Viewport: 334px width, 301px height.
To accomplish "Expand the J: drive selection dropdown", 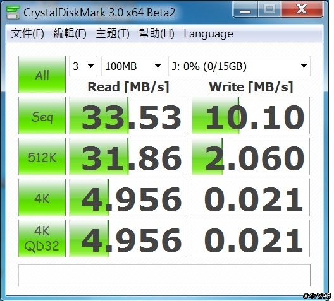I will (239, 66).
